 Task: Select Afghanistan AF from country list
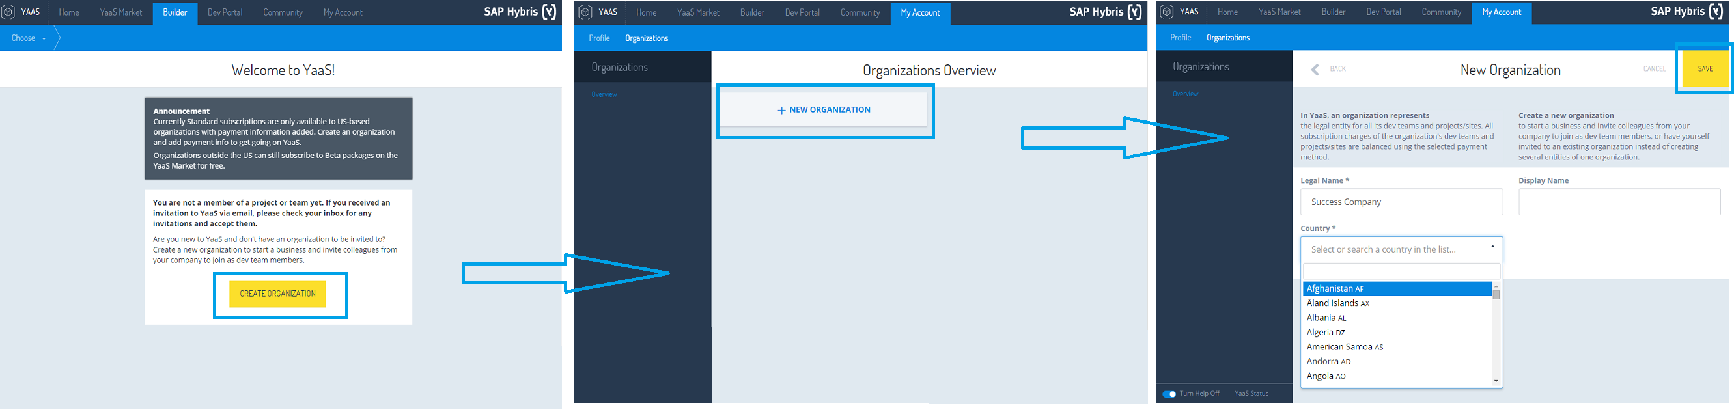click(1397, 289)
